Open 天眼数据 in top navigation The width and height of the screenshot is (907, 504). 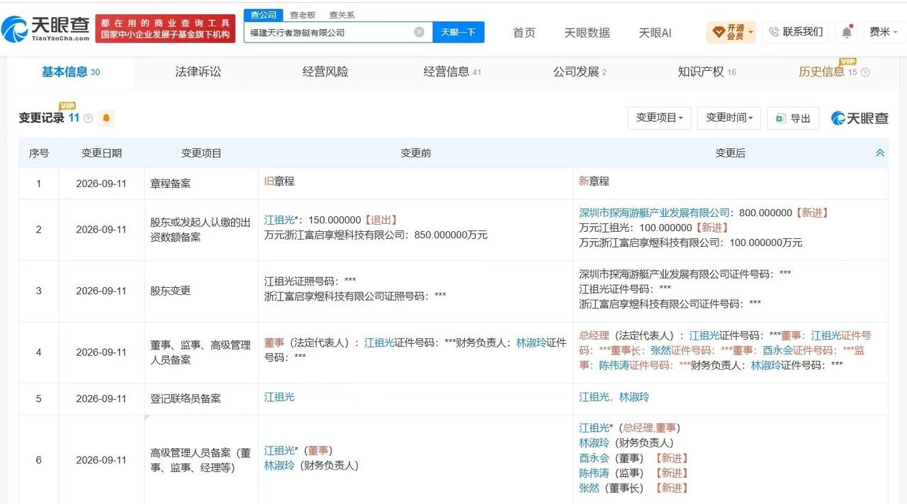pyautogui.click(x=587, y=33)
